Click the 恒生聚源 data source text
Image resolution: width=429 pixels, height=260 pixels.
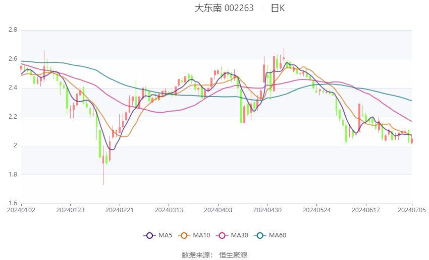[x=233, y=255]
